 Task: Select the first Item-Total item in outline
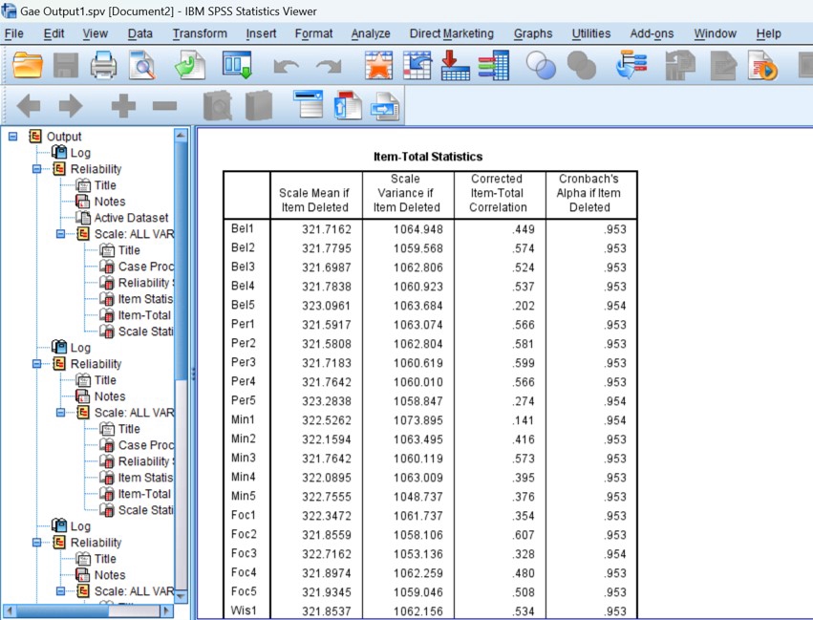(144, 315)
